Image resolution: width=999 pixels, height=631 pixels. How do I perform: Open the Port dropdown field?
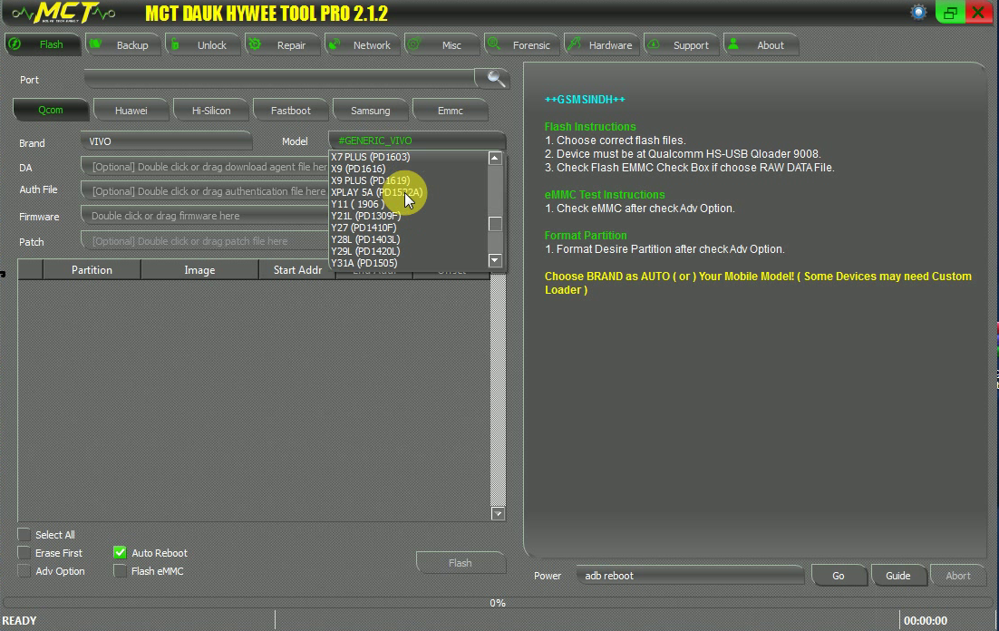click(280, 79)
